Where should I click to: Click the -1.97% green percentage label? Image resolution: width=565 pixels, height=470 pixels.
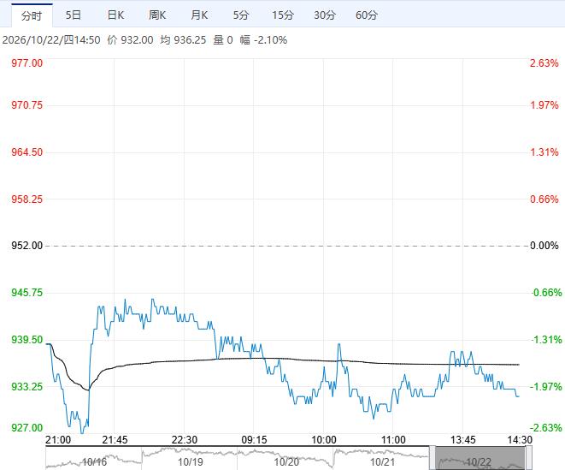pos(545,387)
